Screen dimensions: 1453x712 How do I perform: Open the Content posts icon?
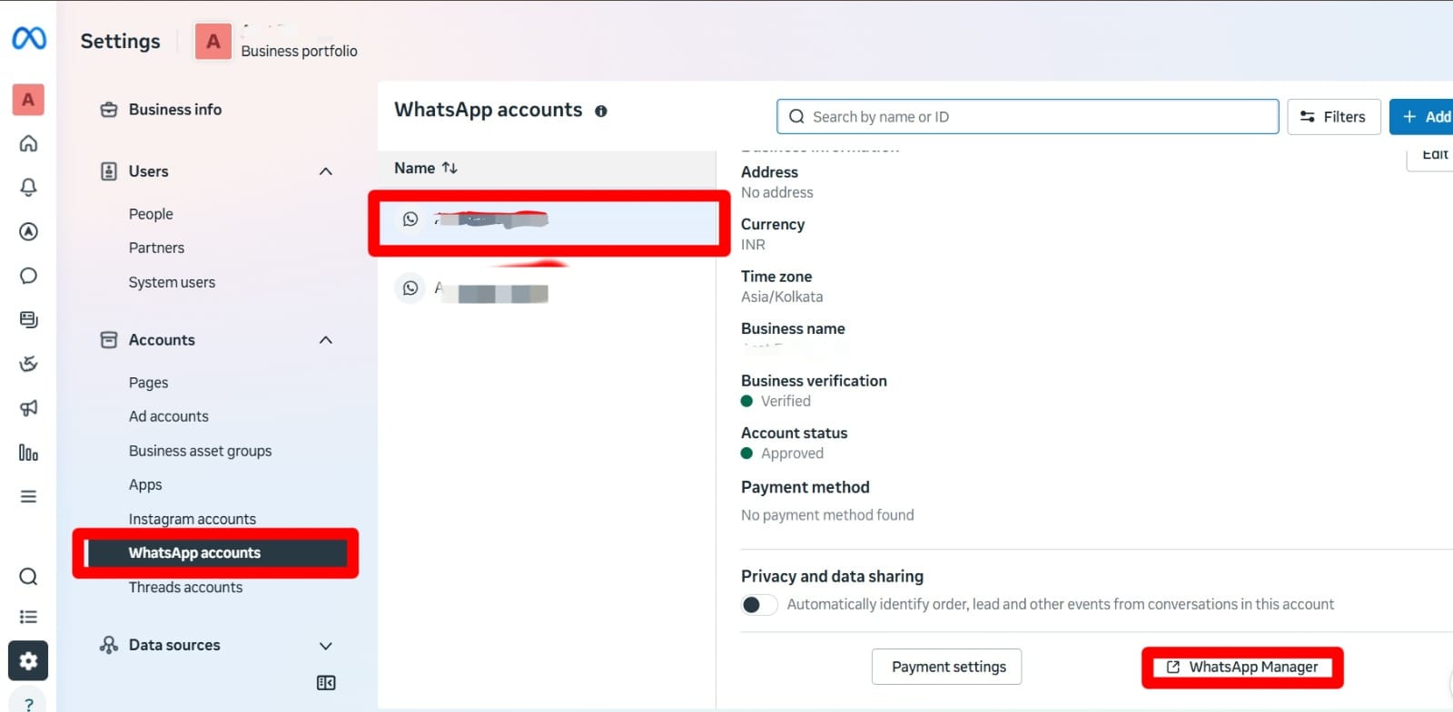(x=28, y=319)
